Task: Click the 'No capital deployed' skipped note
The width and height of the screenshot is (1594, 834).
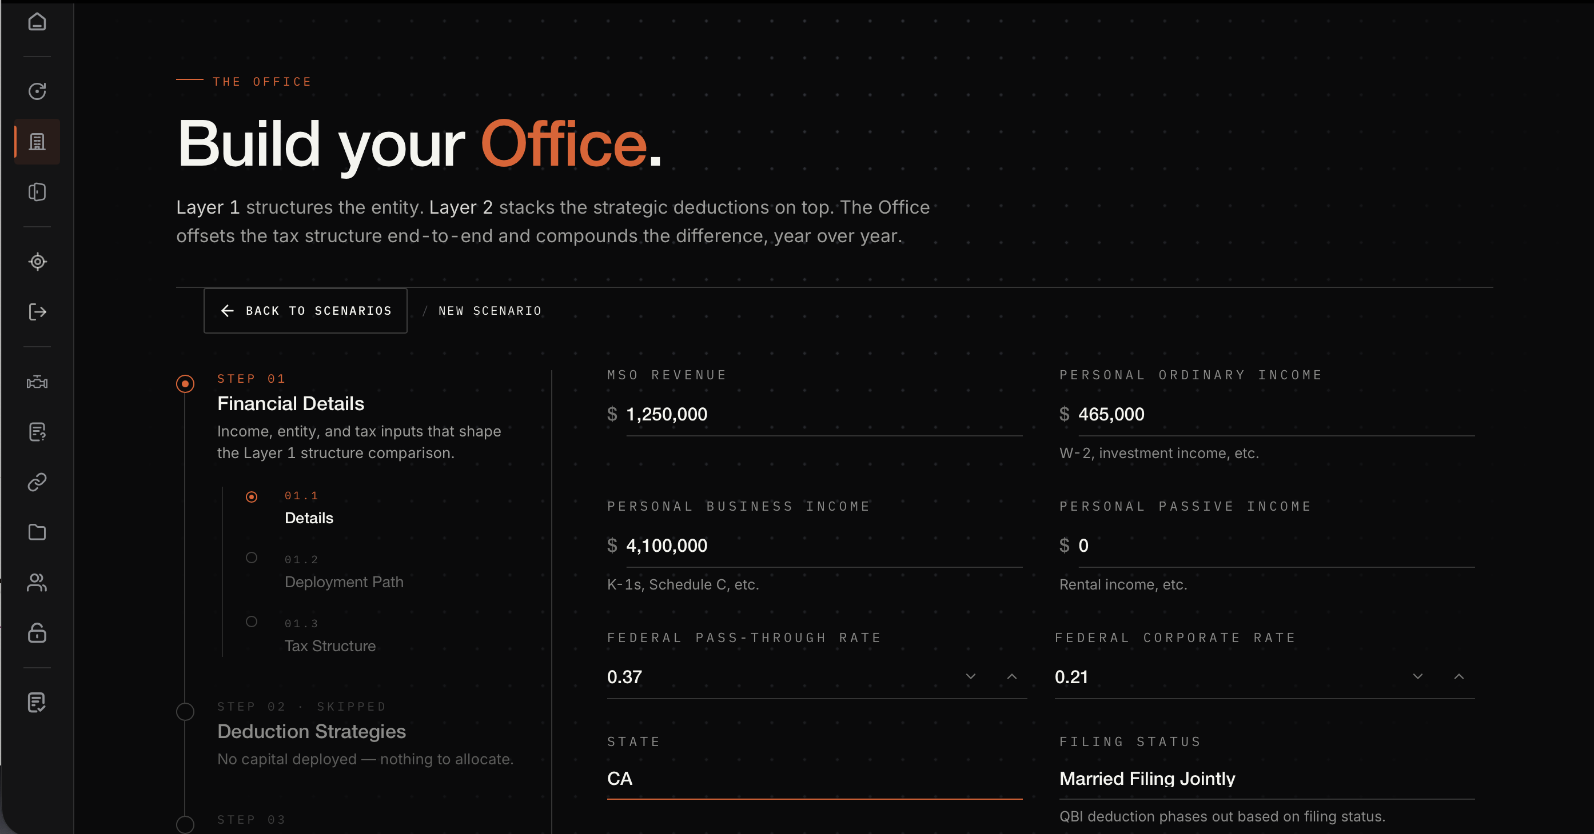Action: coord(365,759)
